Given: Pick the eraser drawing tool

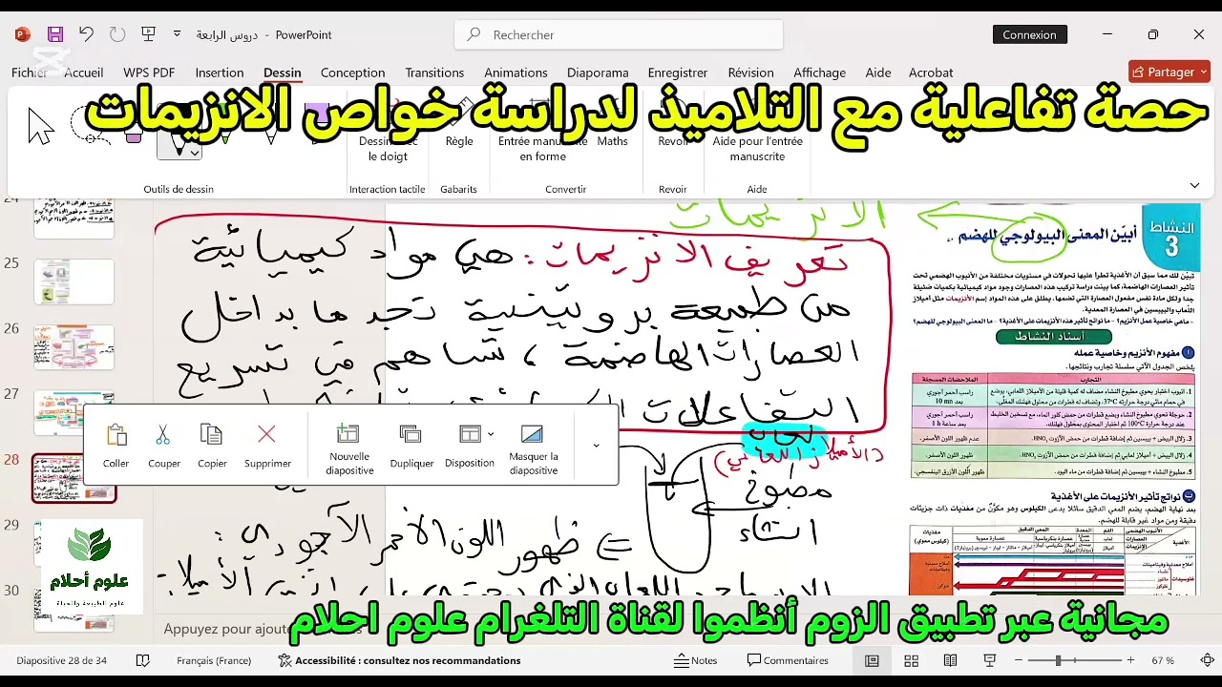Looking at the screenshot, I should point(134,126).
